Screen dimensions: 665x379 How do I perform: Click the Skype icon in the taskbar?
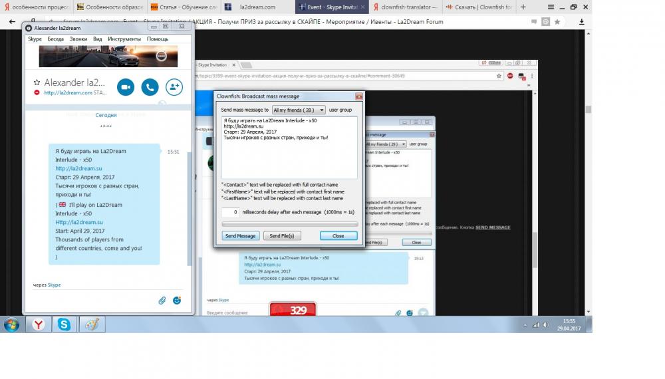[x=64, y=324]
